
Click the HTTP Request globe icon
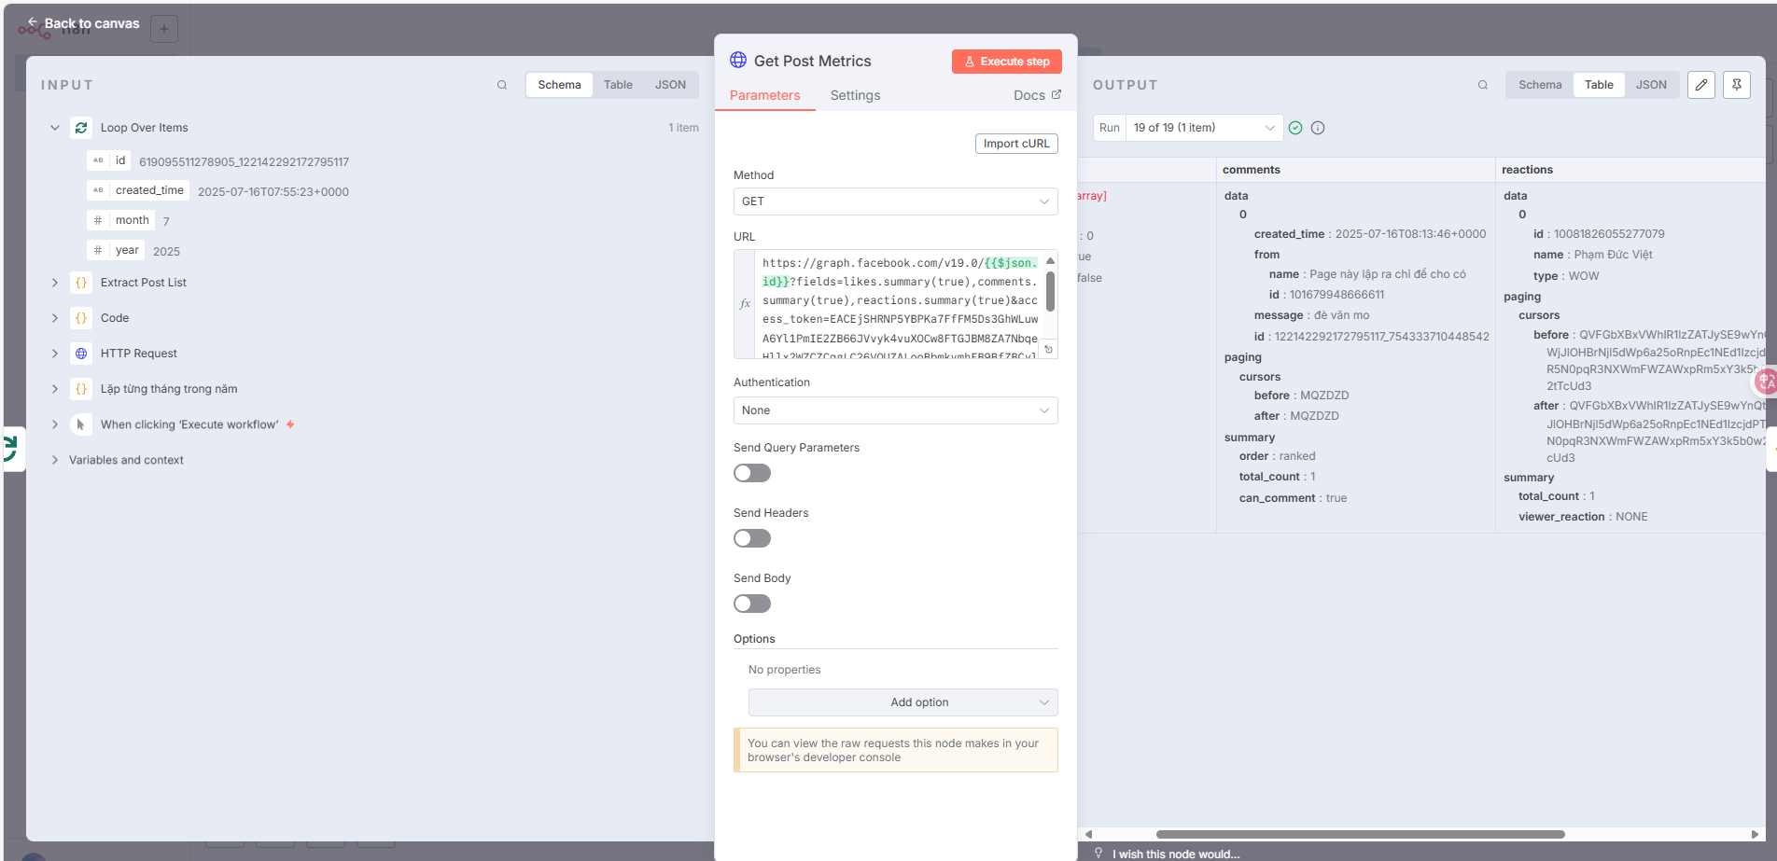tap(81, 354)
